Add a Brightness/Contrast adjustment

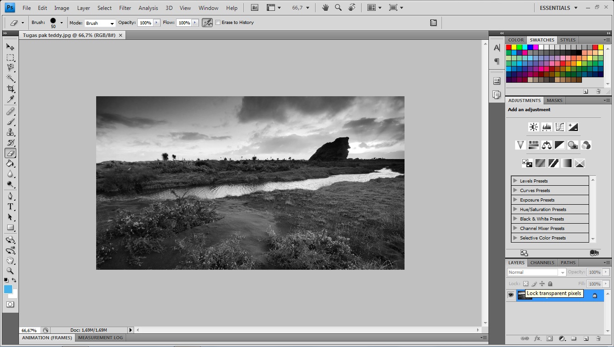[x=534, y=127]
